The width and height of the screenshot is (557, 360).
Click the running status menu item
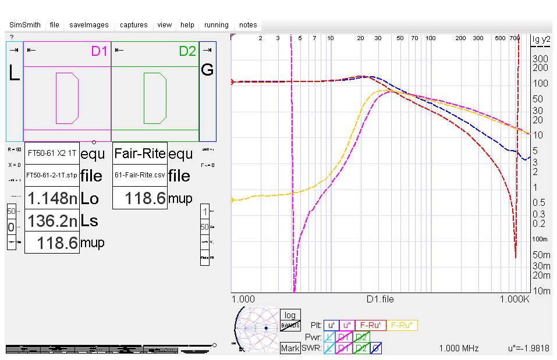[x=217, y=25]
